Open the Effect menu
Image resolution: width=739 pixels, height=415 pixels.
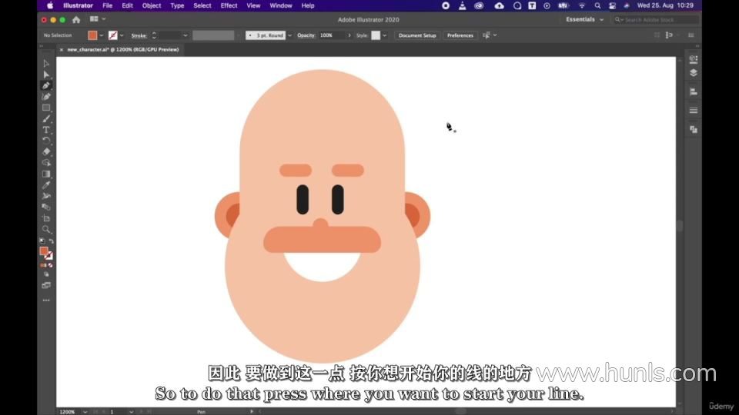[x=229, y=5]
